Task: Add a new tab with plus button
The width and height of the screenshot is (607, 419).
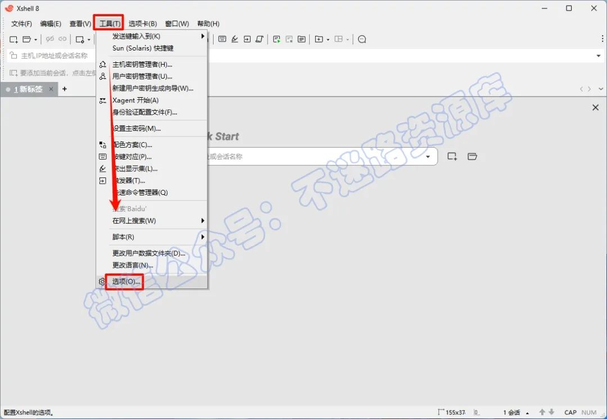Action: click(x=65, y=89)
